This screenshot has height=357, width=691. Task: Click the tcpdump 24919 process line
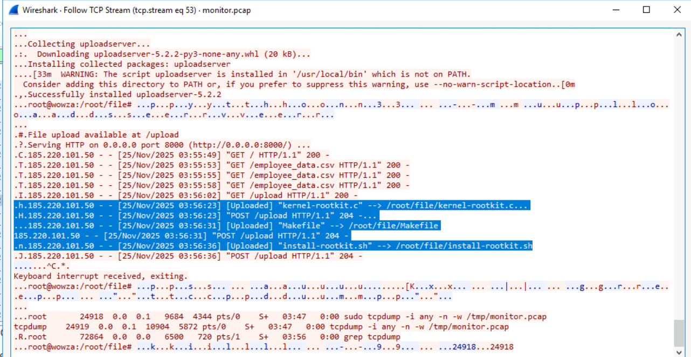[x=261, y=327]
